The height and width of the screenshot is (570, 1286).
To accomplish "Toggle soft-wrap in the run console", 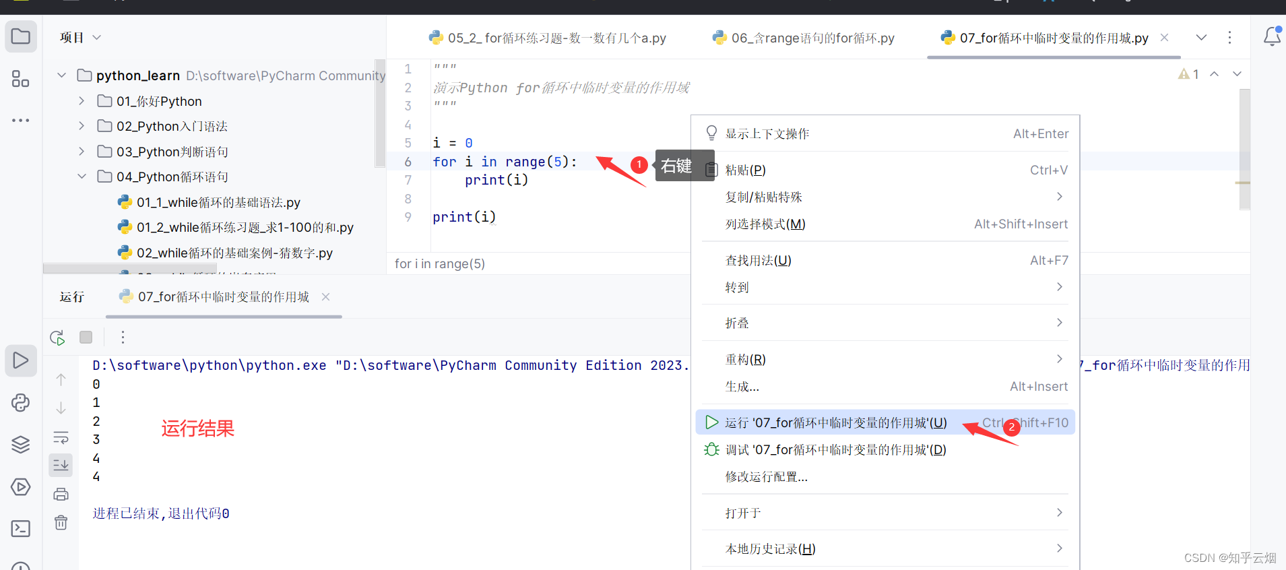I will (x=61, y=437).
